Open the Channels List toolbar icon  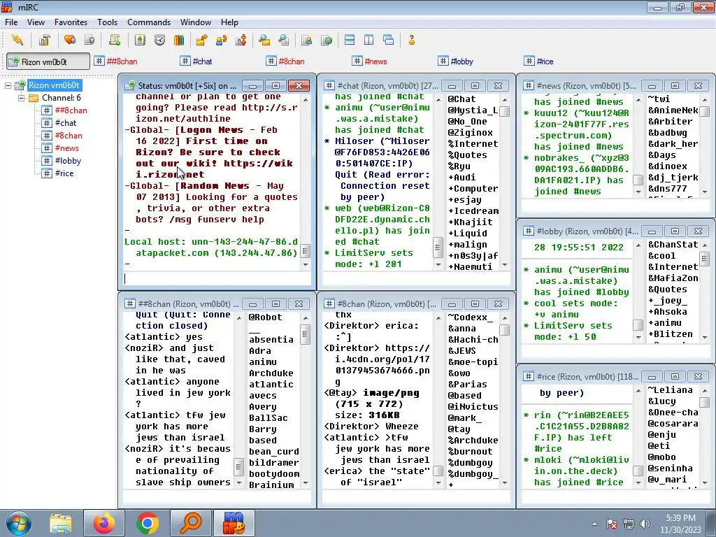89,40
